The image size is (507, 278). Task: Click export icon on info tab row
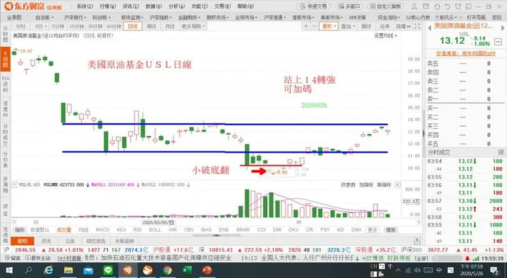pos(417,241)
